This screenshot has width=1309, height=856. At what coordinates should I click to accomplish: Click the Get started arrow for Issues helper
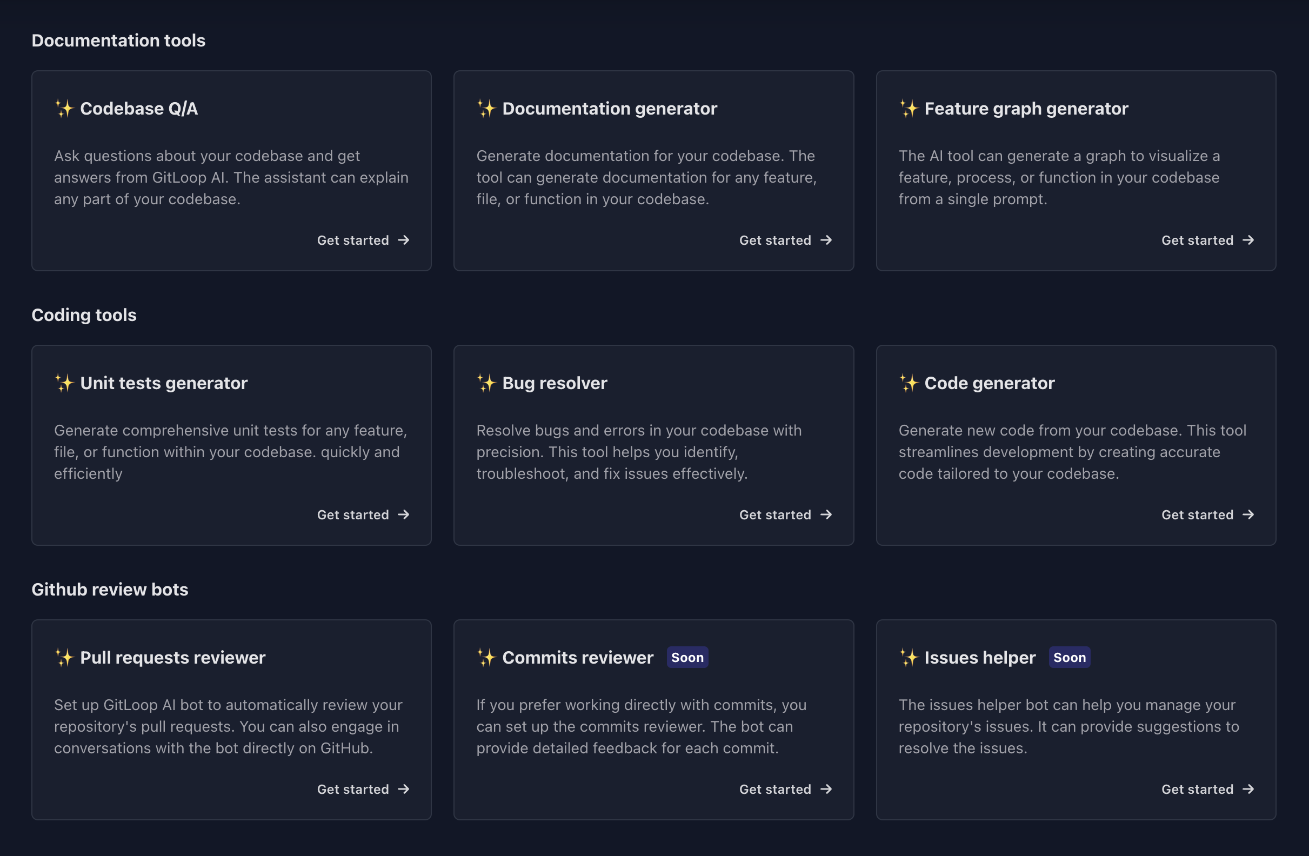pyautogui.click(x=1248, y=789)
